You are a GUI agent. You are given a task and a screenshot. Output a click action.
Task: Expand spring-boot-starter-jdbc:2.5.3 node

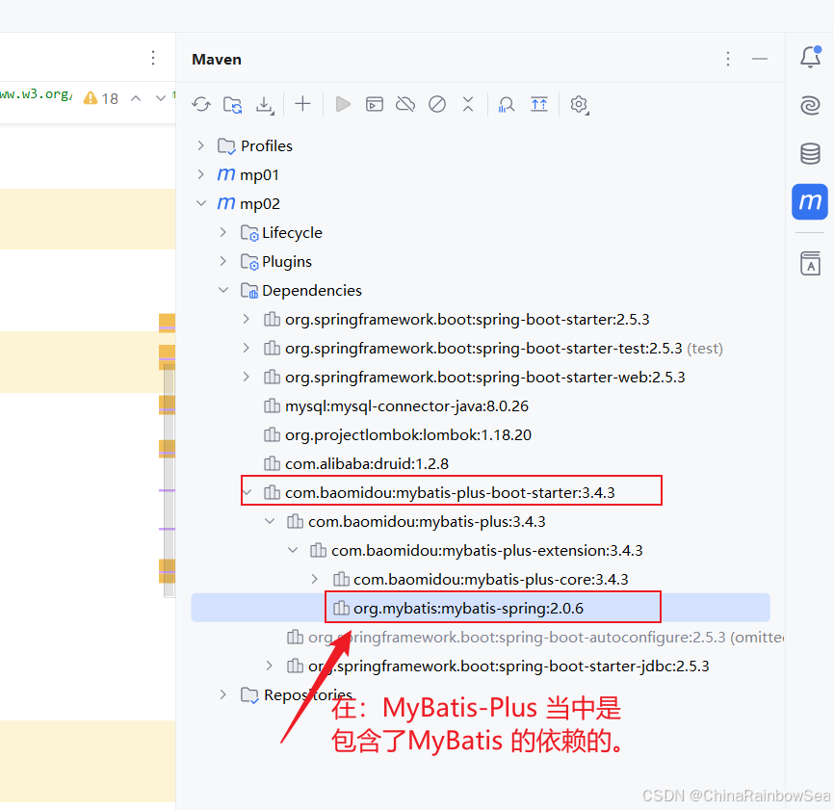(x=269, y=666)
